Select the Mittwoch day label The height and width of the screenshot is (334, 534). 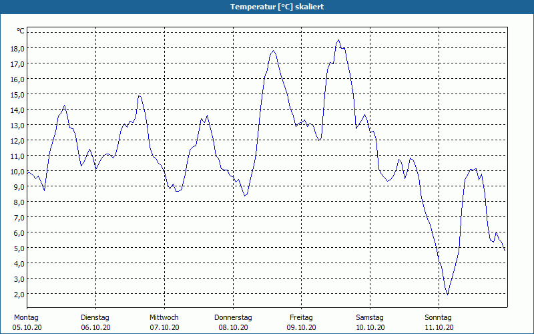[164, 318]
